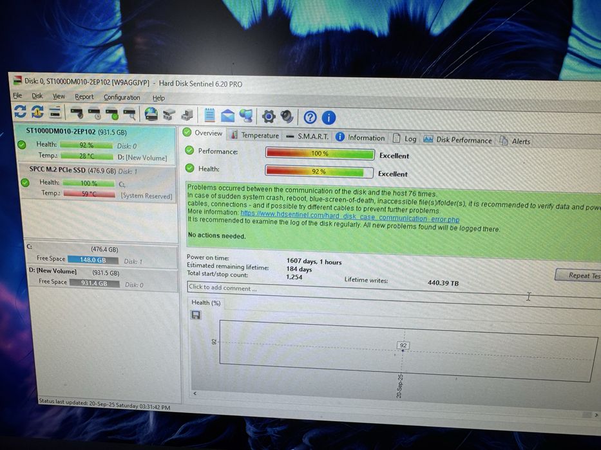
Task: Click the C: partition entry (476.4 GB)
Action: click(x=101, y=255)
